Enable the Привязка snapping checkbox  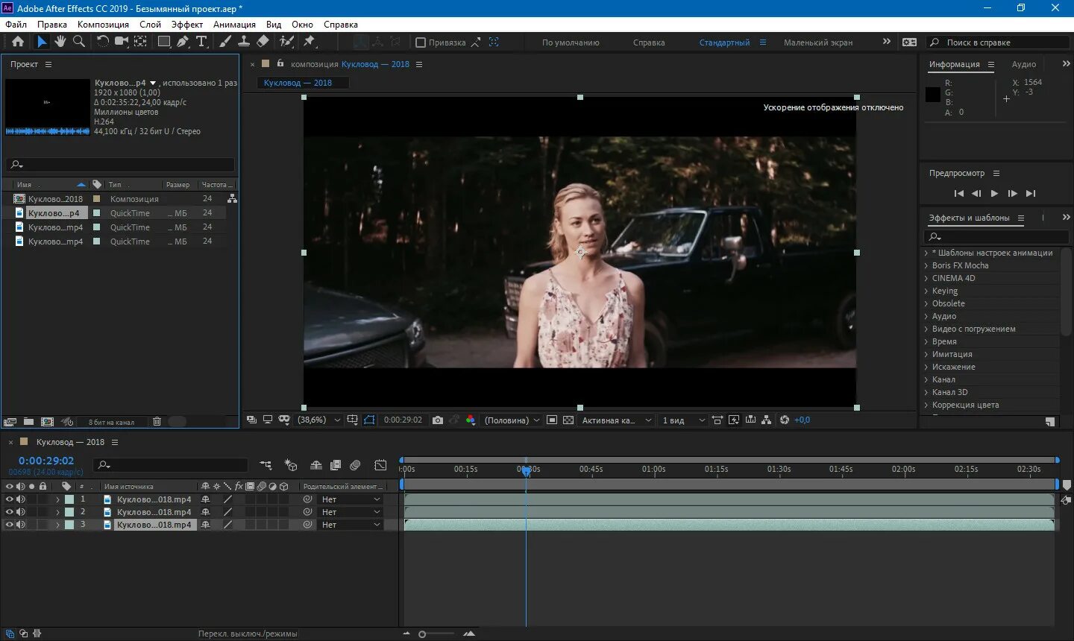[421, 42]
